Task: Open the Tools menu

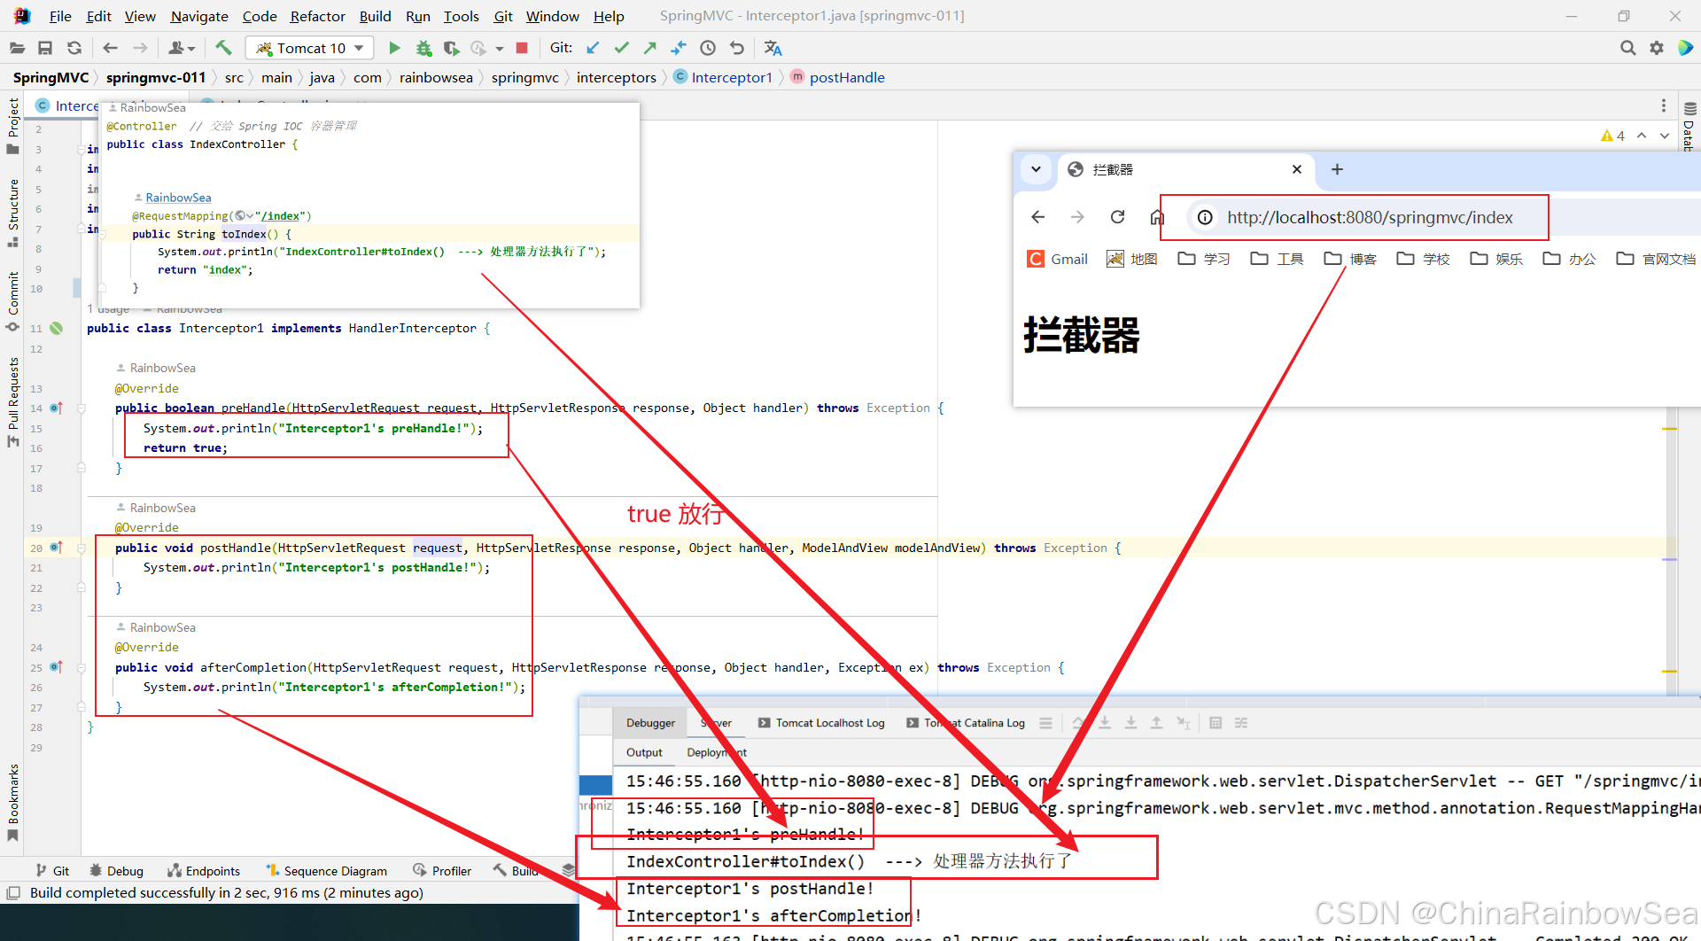Action: point(461,16)
